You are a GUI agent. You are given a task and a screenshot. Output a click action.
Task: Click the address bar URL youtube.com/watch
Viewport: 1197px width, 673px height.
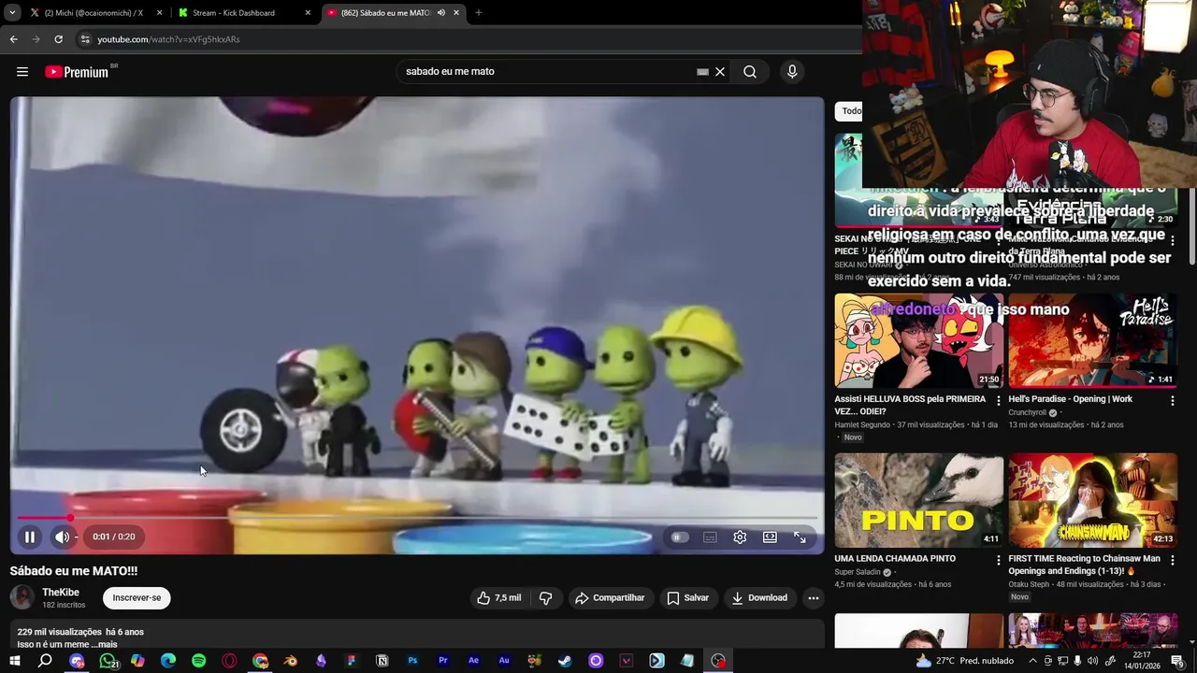point(168,39)
